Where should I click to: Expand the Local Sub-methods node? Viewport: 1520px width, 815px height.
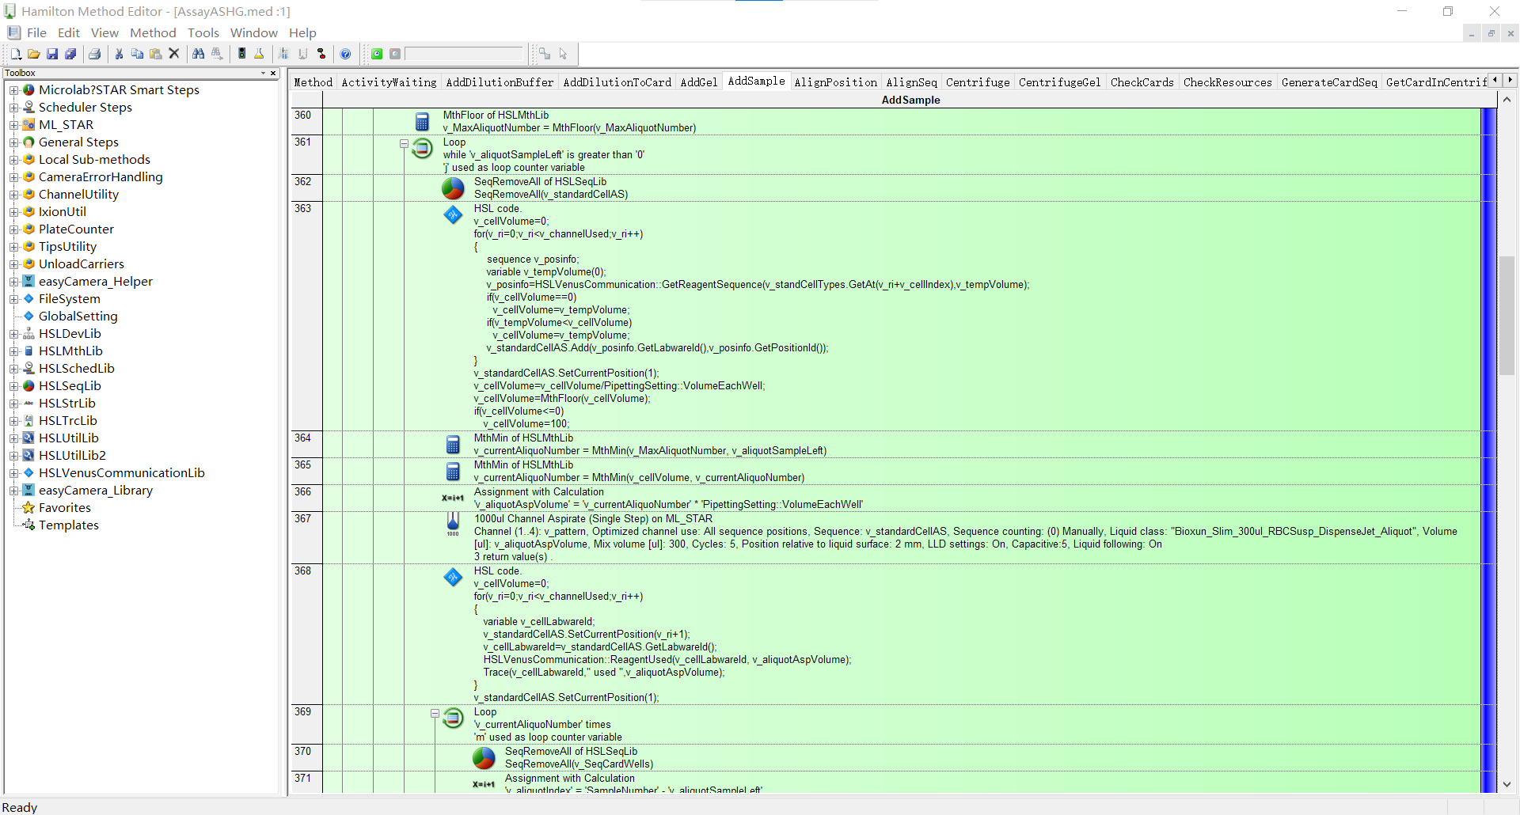click(x=13, y=160)
